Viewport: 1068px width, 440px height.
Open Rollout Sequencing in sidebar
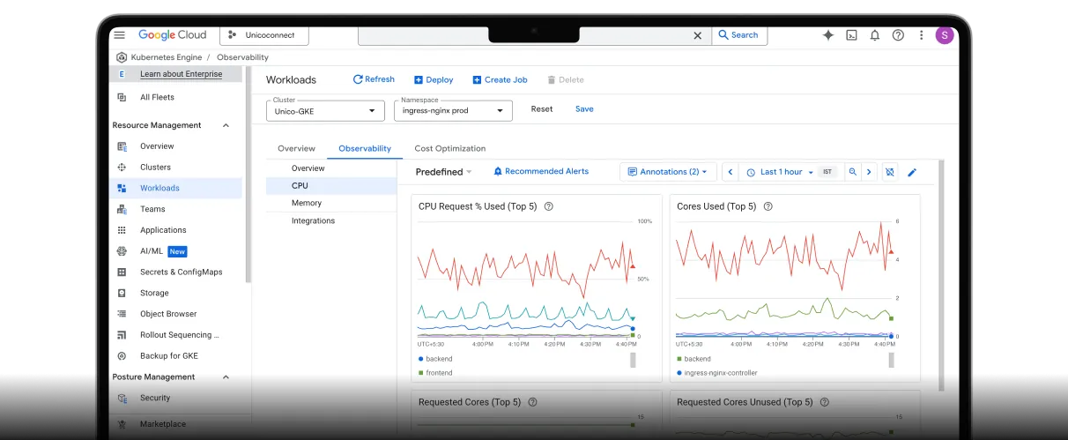[x=179, y=335]
